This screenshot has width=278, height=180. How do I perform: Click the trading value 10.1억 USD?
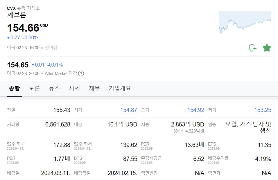click(122, 124)
